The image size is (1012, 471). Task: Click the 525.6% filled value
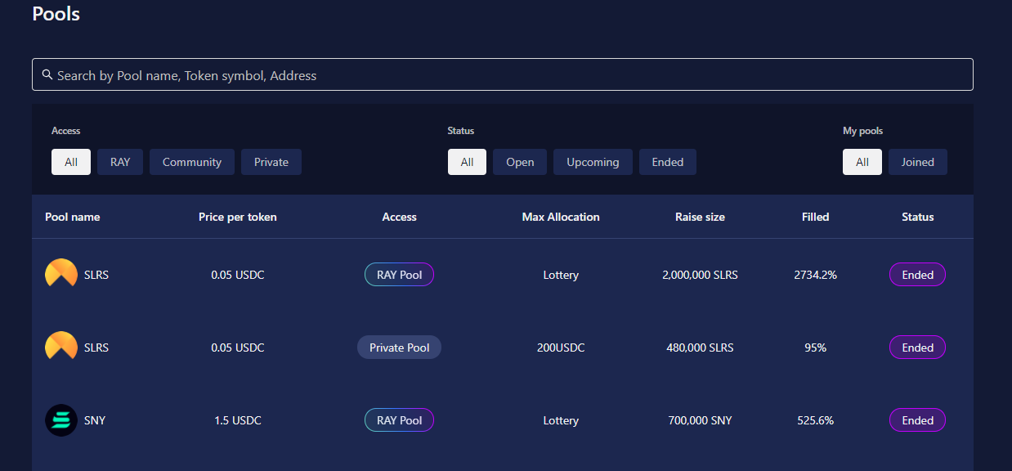816,420
